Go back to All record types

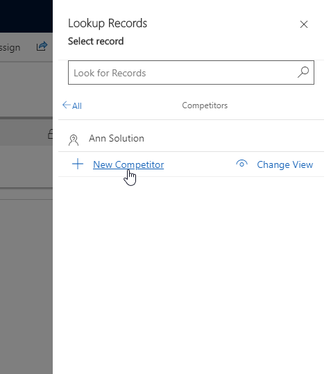[72, 105]
